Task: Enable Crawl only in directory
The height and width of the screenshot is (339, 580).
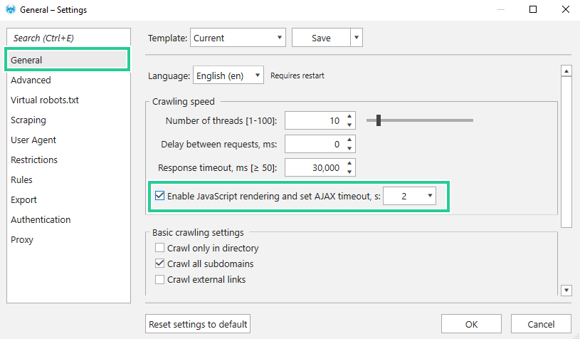Action: click(x=159, y=248)
